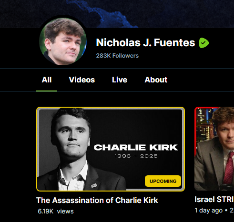234x222 pixels.
Task: Click the yellow UPCOMING badge
Action: pos(163,181)
